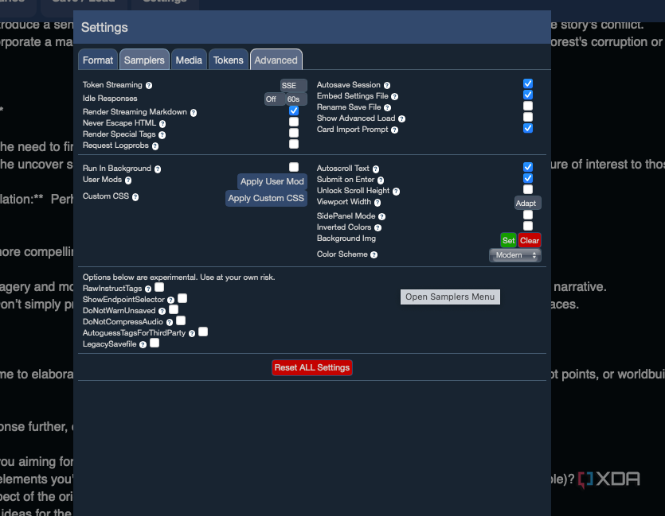
Task: Click help icon next to RawInstructTags
Action: (x=148, y=288)
